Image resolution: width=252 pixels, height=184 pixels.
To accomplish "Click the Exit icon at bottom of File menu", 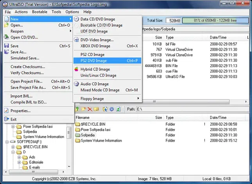I will 6,119.
